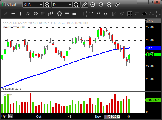Select the parallel channel lines tool

[x=50, y=14]
